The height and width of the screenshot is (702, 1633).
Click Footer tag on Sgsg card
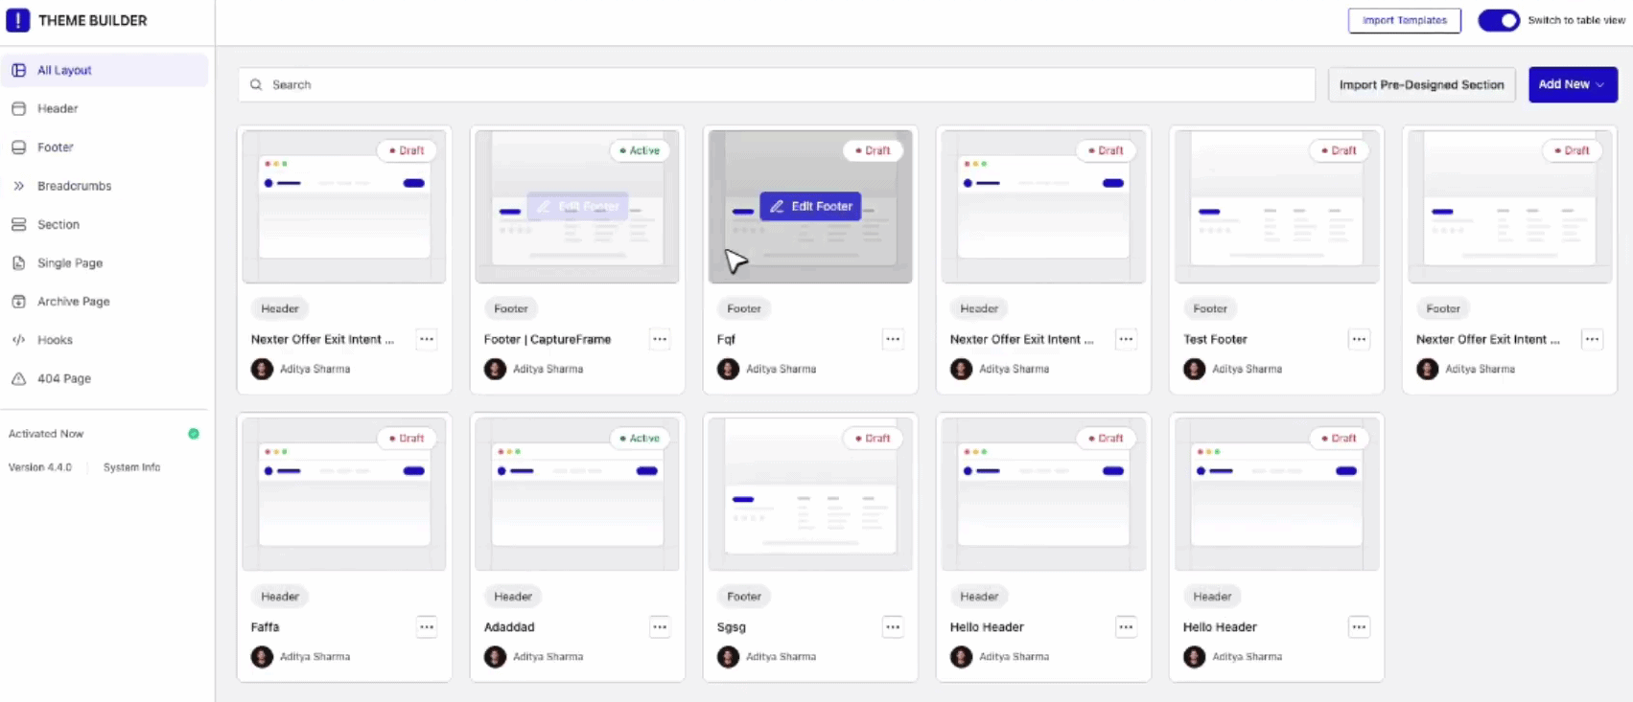[744, 597]
